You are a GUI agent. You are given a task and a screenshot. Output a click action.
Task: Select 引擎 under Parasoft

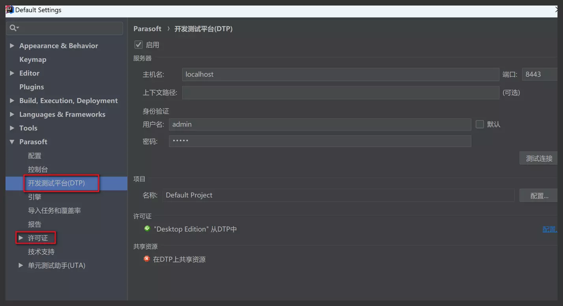(35, 197)
